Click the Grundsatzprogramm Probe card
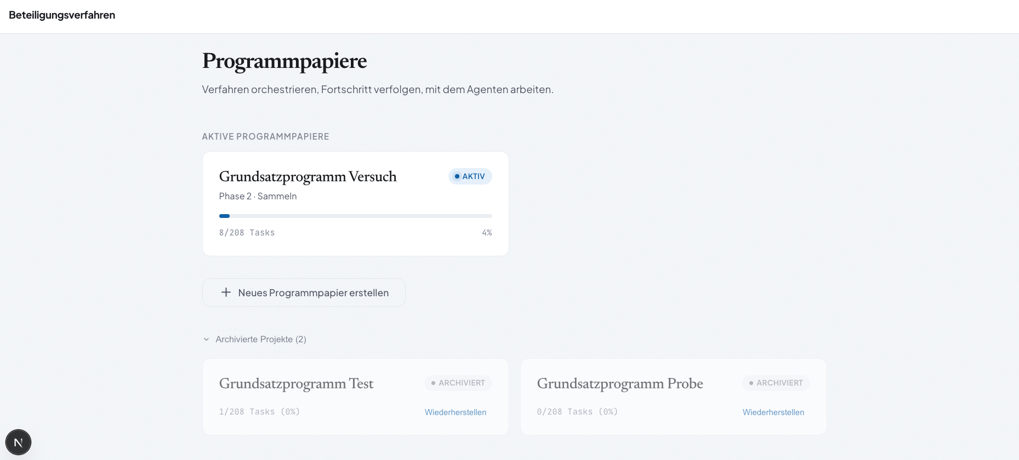 tap(673, 396)
